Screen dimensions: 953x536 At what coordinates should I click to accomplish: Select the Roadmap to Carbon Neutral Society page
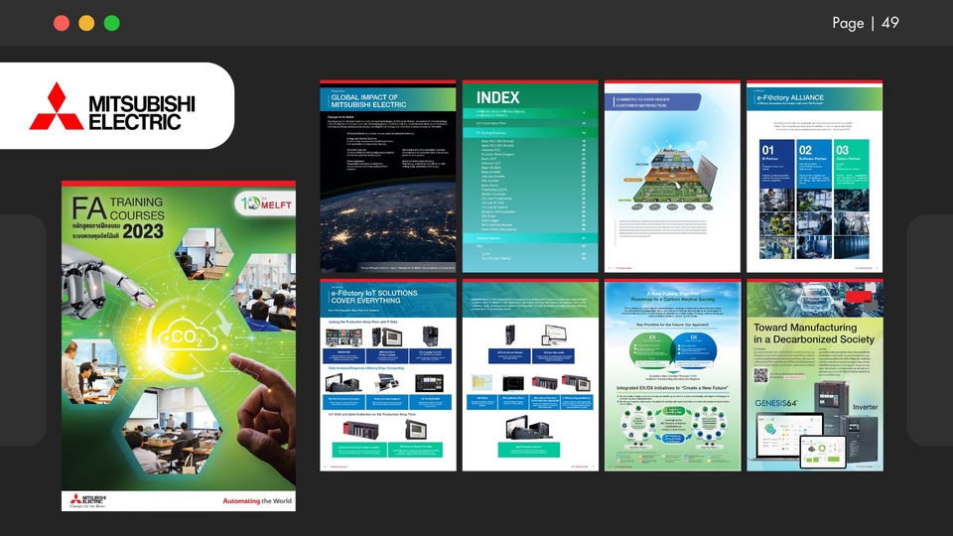point(672,375)
